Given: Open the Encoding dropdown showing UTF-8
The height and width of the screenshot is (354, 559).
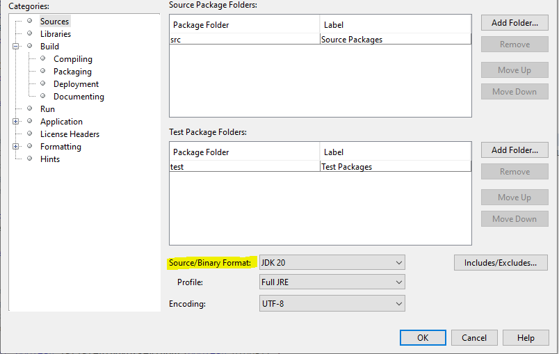Looking at the screenshot, I should coord(332,304).
